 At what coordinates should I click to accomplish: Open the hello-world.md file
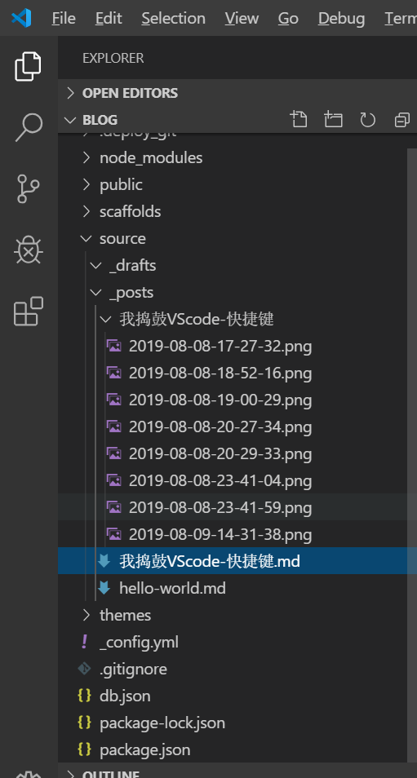pyautogui.click(x=237, y=589)
